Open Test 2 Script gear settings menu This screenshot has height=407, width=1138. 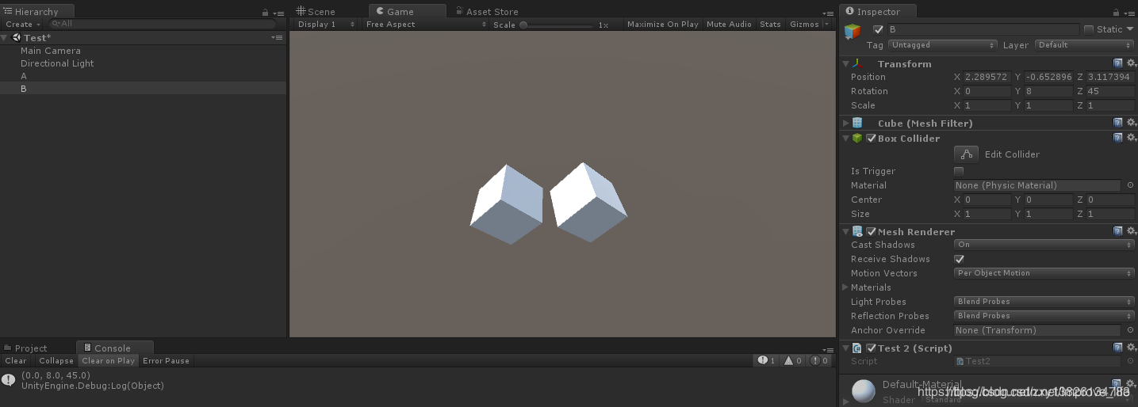click(1131, 348)
